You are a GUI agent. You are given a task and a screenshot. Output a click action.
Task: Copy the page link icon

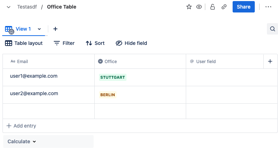coord(224,7)
